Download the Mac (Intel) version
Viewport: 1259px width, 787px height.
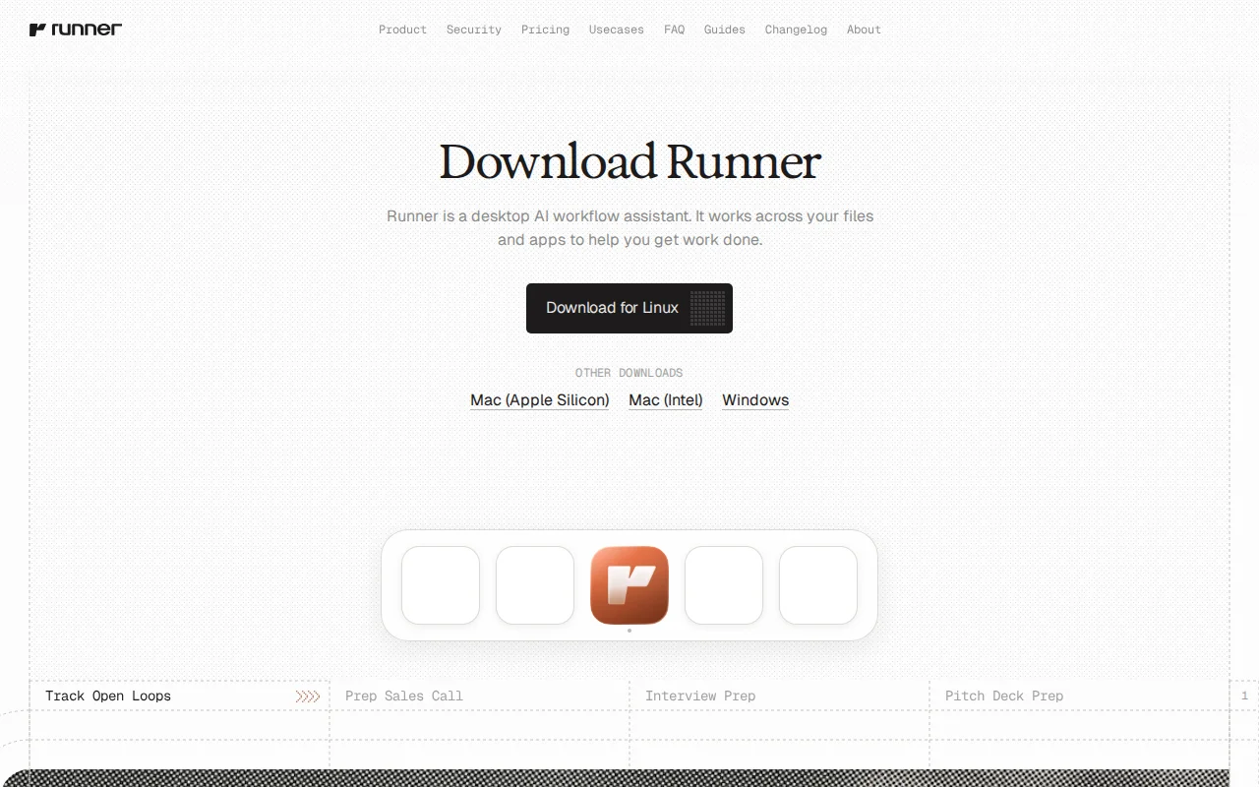point(666,400)
